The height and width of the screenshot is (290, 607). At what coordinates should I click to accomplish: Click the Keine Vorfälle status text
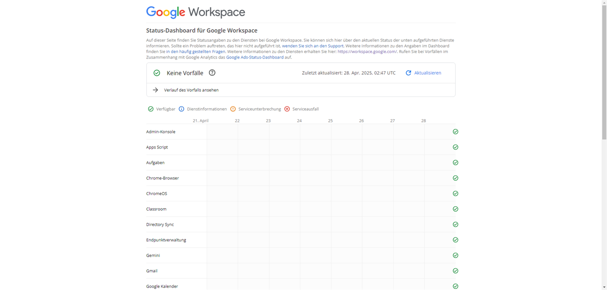185,73
